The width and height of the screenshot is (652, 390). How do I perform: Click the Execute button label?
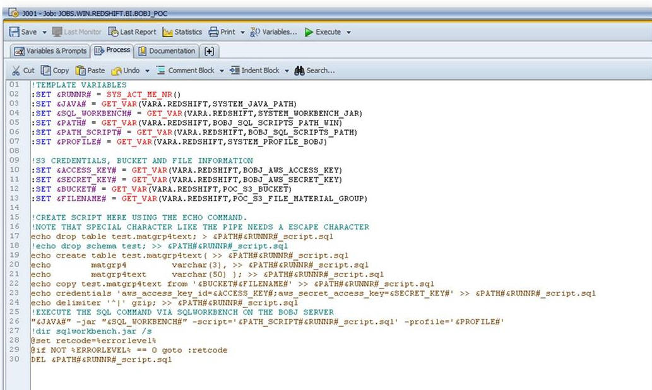tap(328, 32)
